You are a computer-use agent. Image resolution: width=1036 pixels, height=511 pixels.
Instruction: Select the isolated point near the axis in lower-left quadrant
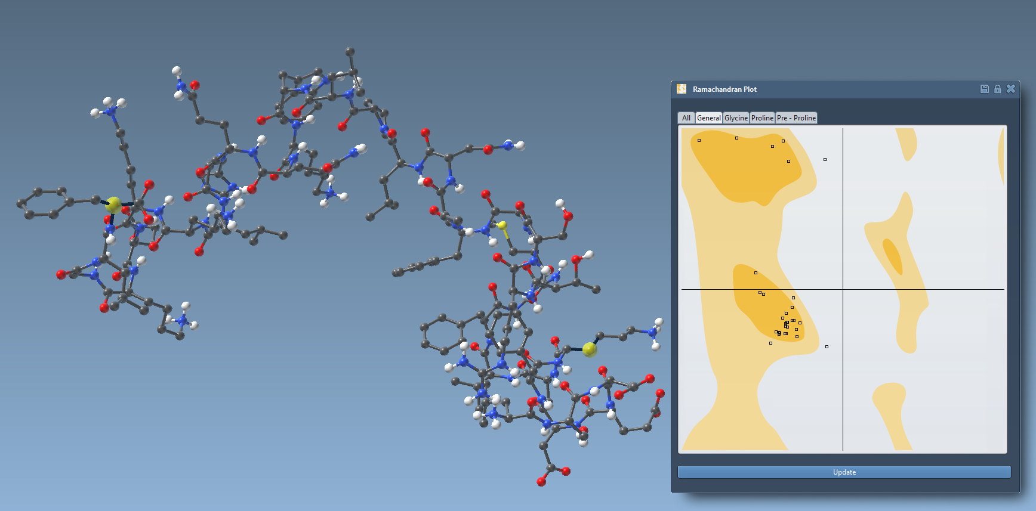(827, 346)
